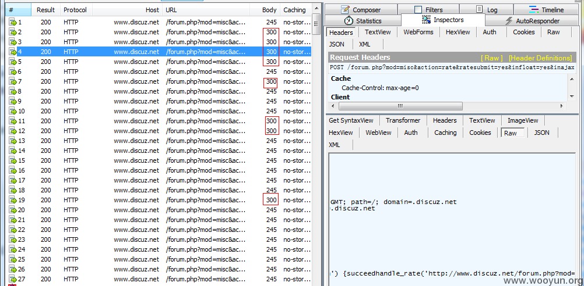Click the session icon in row 12
The width and height of the screenshot is (584, 286).
pyautogui.click(x=13, y=131)
